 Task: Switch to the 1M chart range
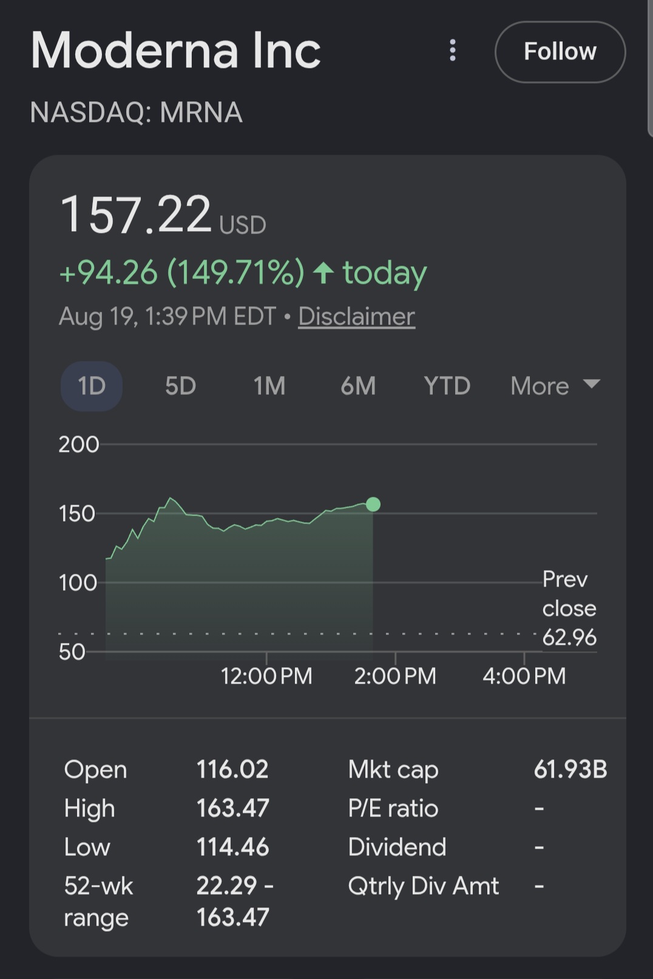pyautogui.click(x=269, y=386)
